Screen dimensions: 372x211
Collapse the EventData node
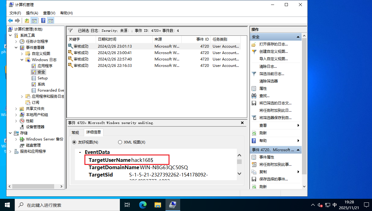click(x=80, y=152)
